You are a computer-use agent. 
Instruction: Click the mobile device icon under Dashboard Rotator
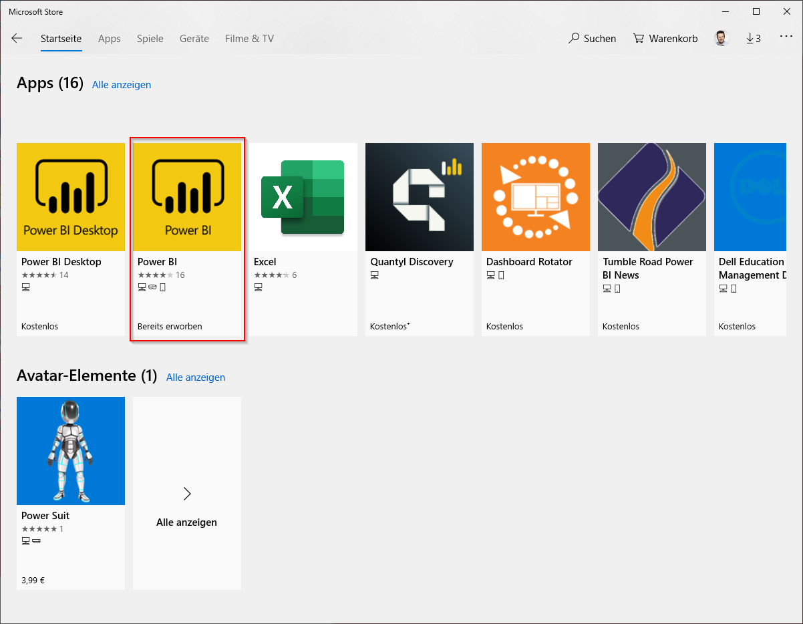(501, 275)
